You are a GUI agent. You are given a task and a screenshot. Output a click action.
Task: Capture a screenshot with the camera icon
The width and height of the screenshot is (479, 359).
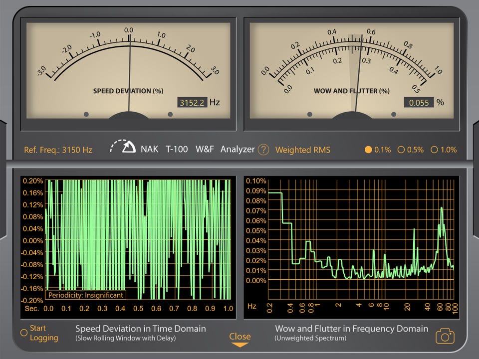pos(445,336)
